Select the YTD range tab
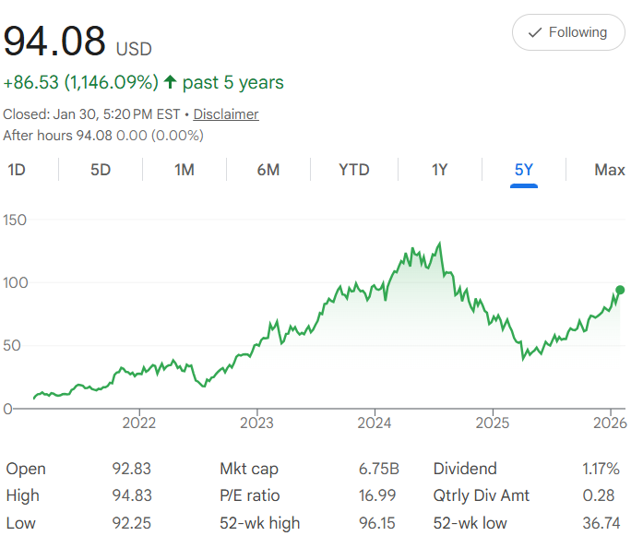The width and height of the screenshot is (643, 548). point(354,170)
